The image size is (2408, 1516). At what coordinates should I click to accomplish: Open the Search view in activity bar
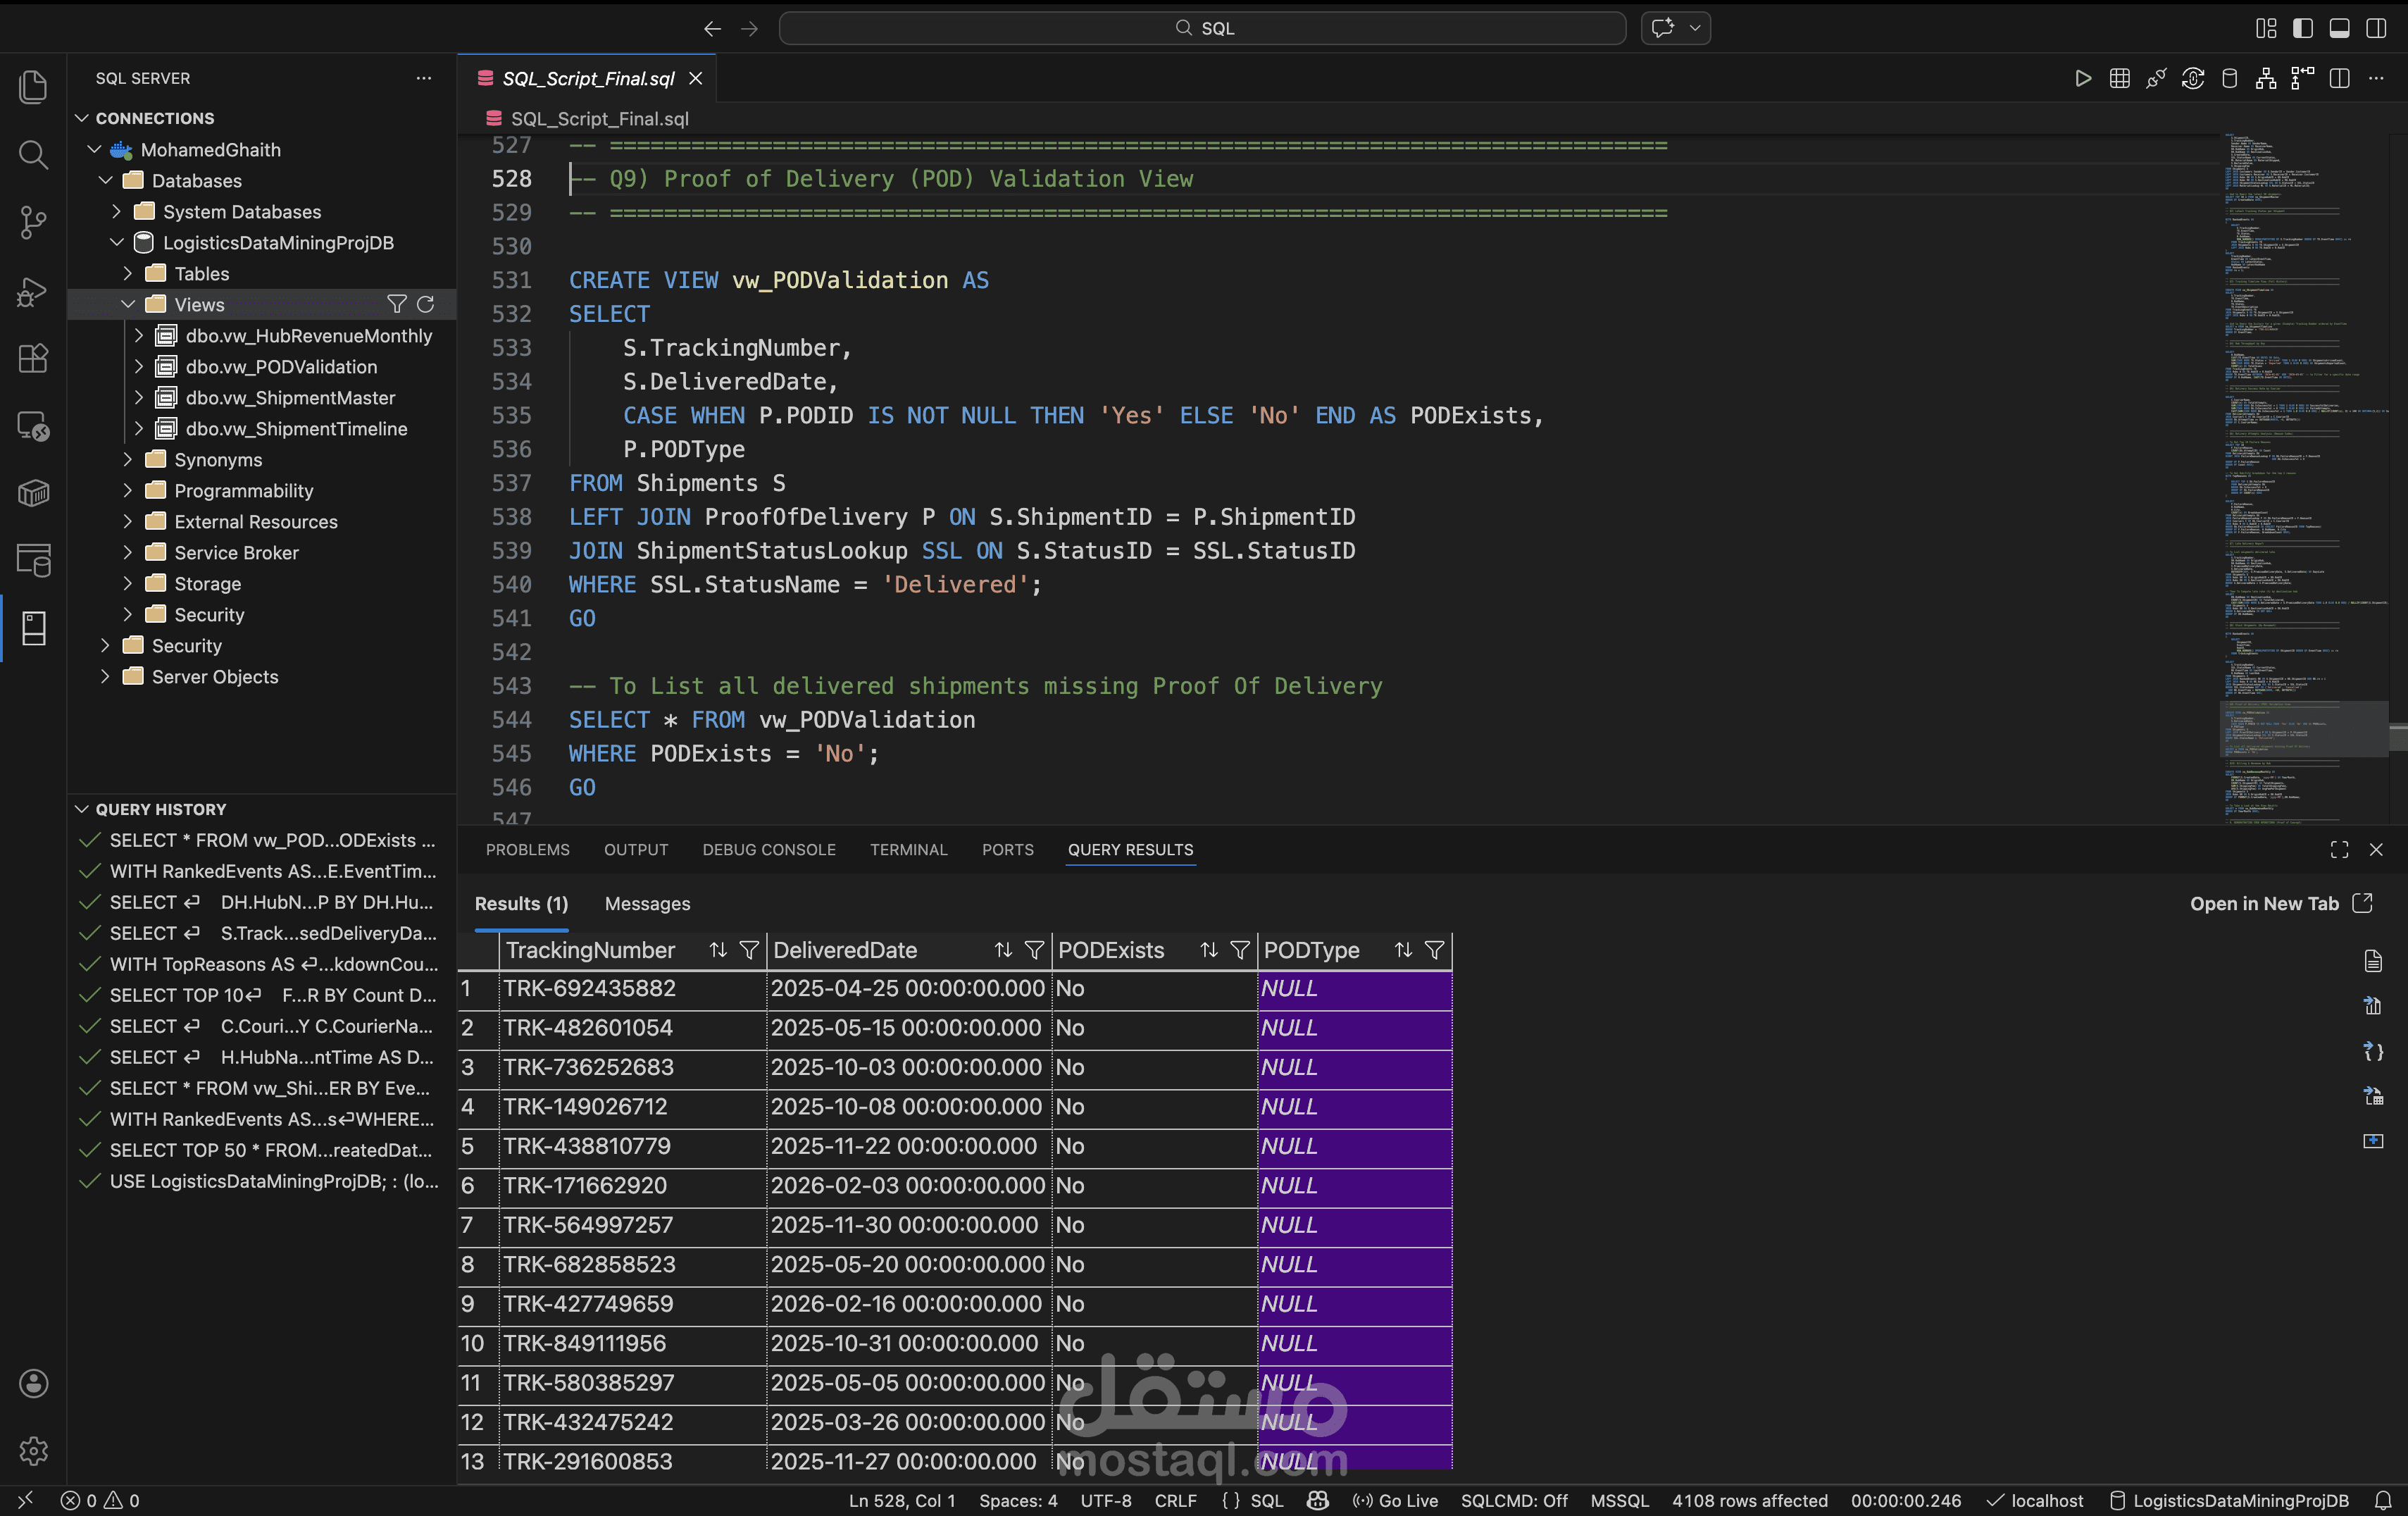33,154
